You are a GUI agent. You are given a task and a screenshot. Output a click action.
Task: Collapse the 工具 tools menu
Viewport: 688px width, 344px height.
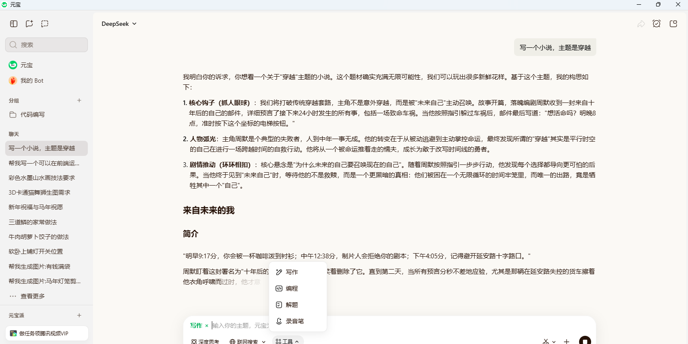click(x=288, y=341)
